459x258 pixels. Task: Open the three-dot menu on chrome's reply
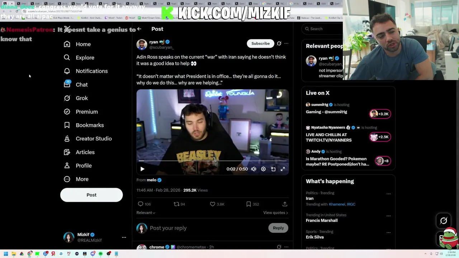coord(286,247)
